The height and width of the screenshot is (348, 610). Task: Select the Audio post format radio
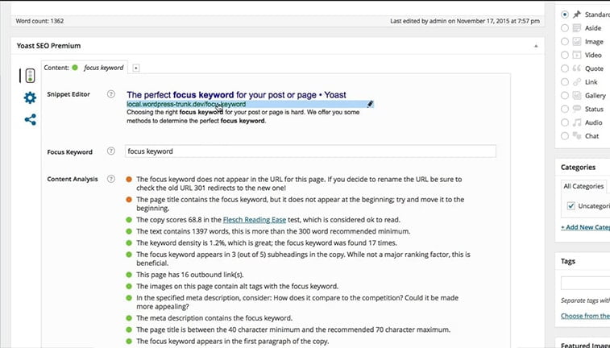(565, 122)
